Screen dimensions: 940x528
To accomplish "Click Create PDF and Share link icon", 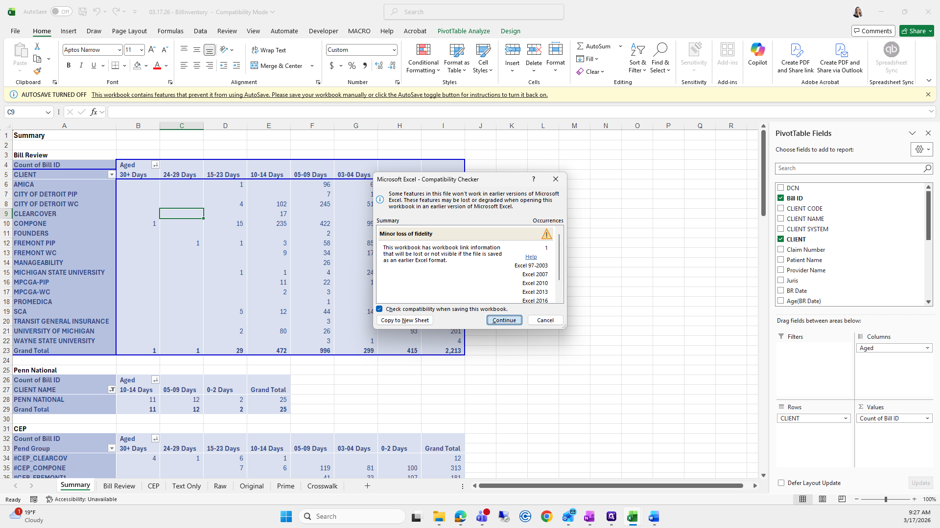I will pyautogui.click(x=796, y=50).
